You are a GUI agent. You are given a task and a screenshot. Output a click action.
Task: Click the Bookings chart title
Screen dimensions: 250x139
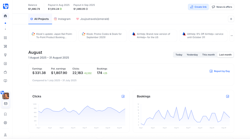[143, 96]
